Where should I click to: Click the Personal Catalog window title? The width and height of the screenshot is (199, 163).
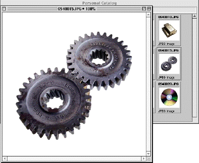click(x=99, y=3)
